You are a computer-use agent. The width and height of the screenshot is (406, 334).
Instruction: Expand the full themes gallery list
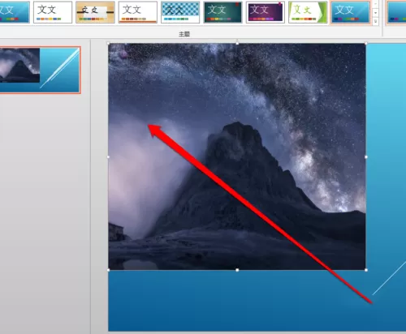(375, 21)
